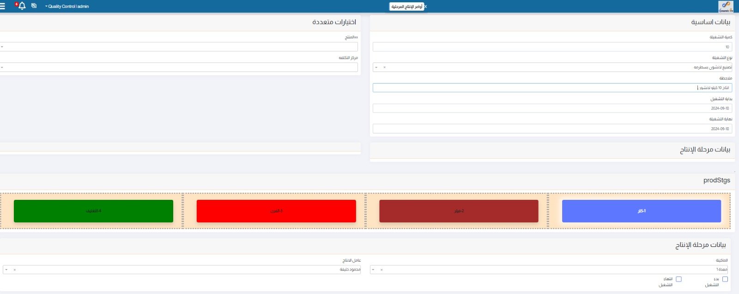The image size is (739, 294).
Task: Open notifications bell
Action: coord(22,6)
